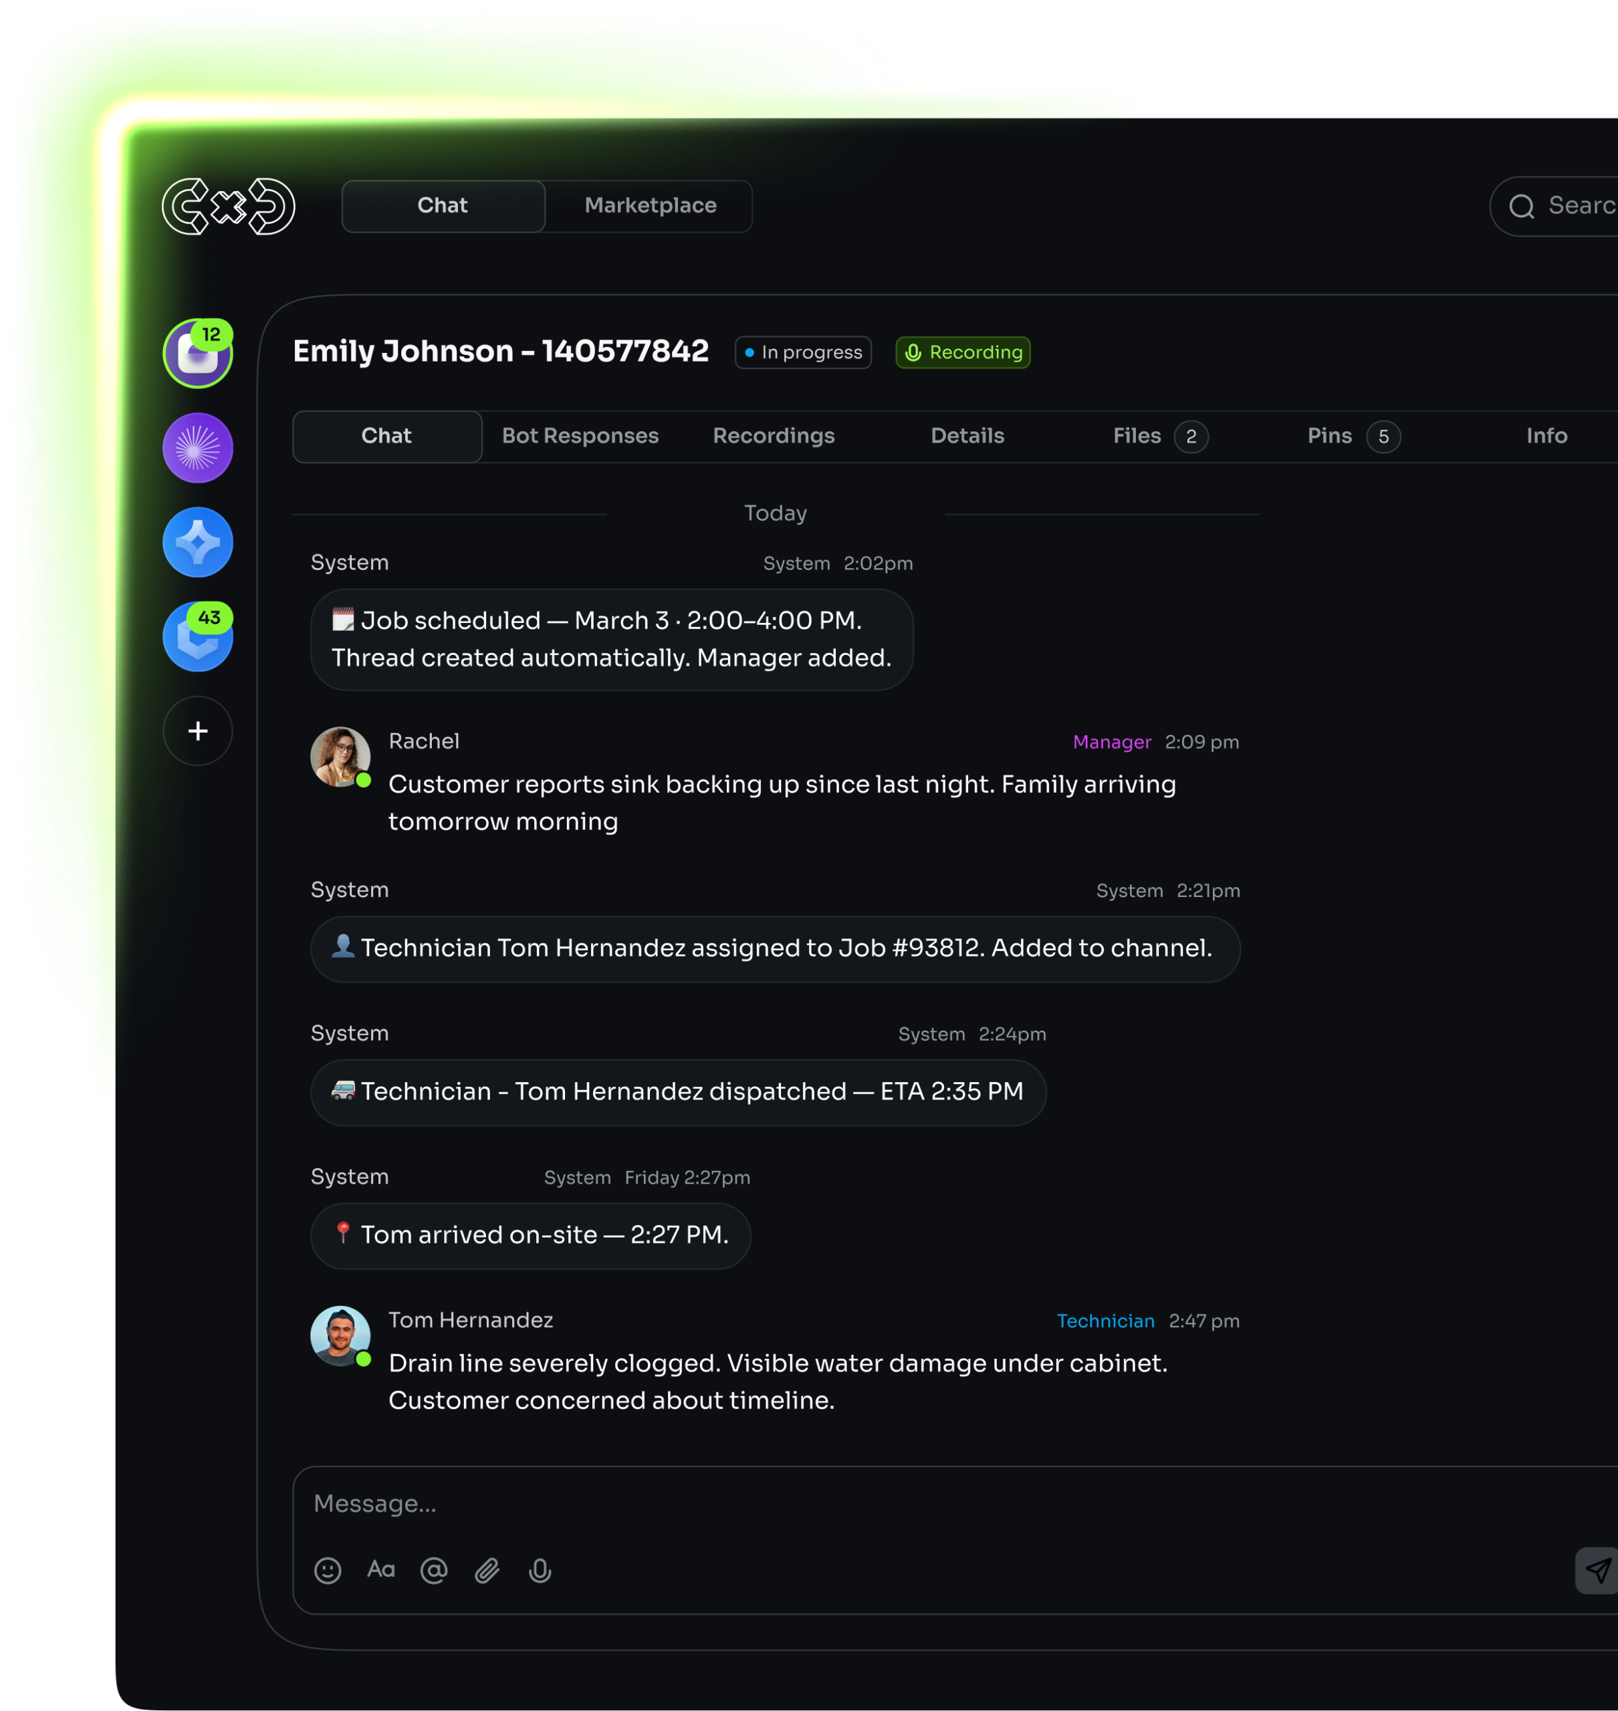Open workspace with 43 unread badge
1618x1711 pixels.
coord(199,637)
